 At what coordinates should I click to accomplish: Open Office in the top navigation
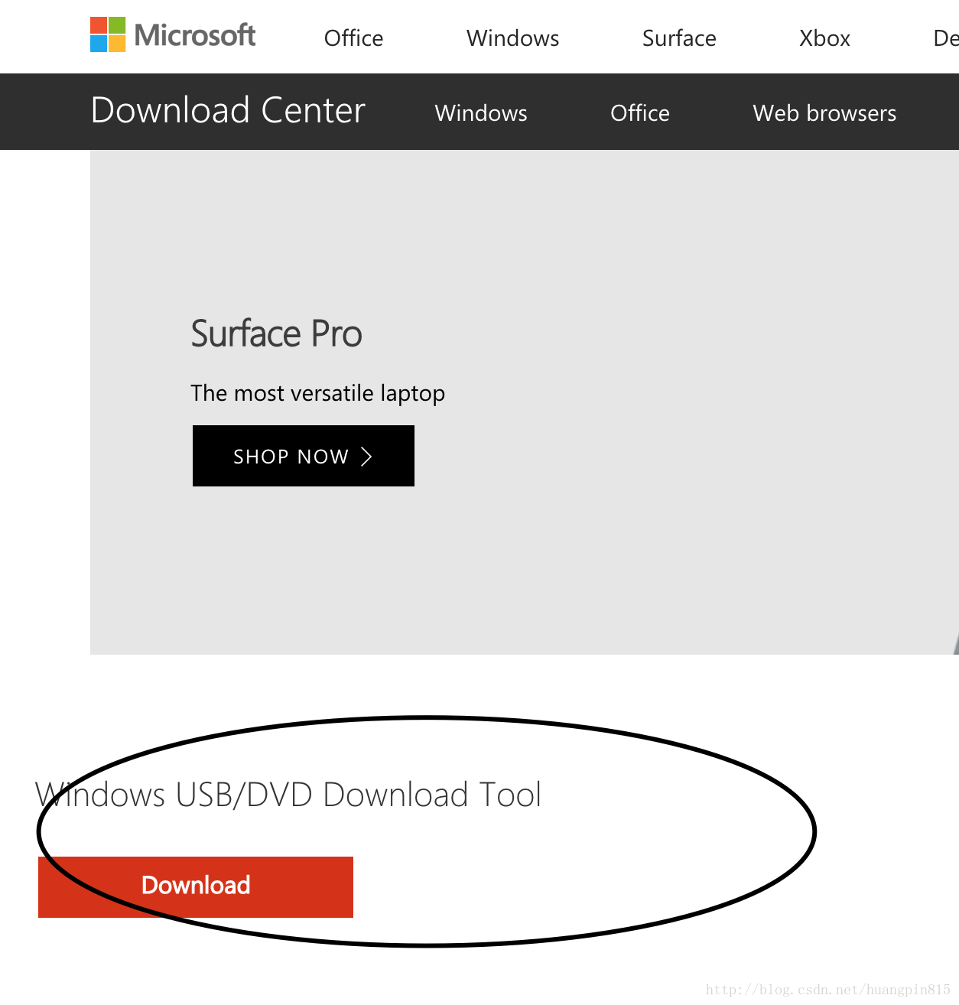coord(353,38)
